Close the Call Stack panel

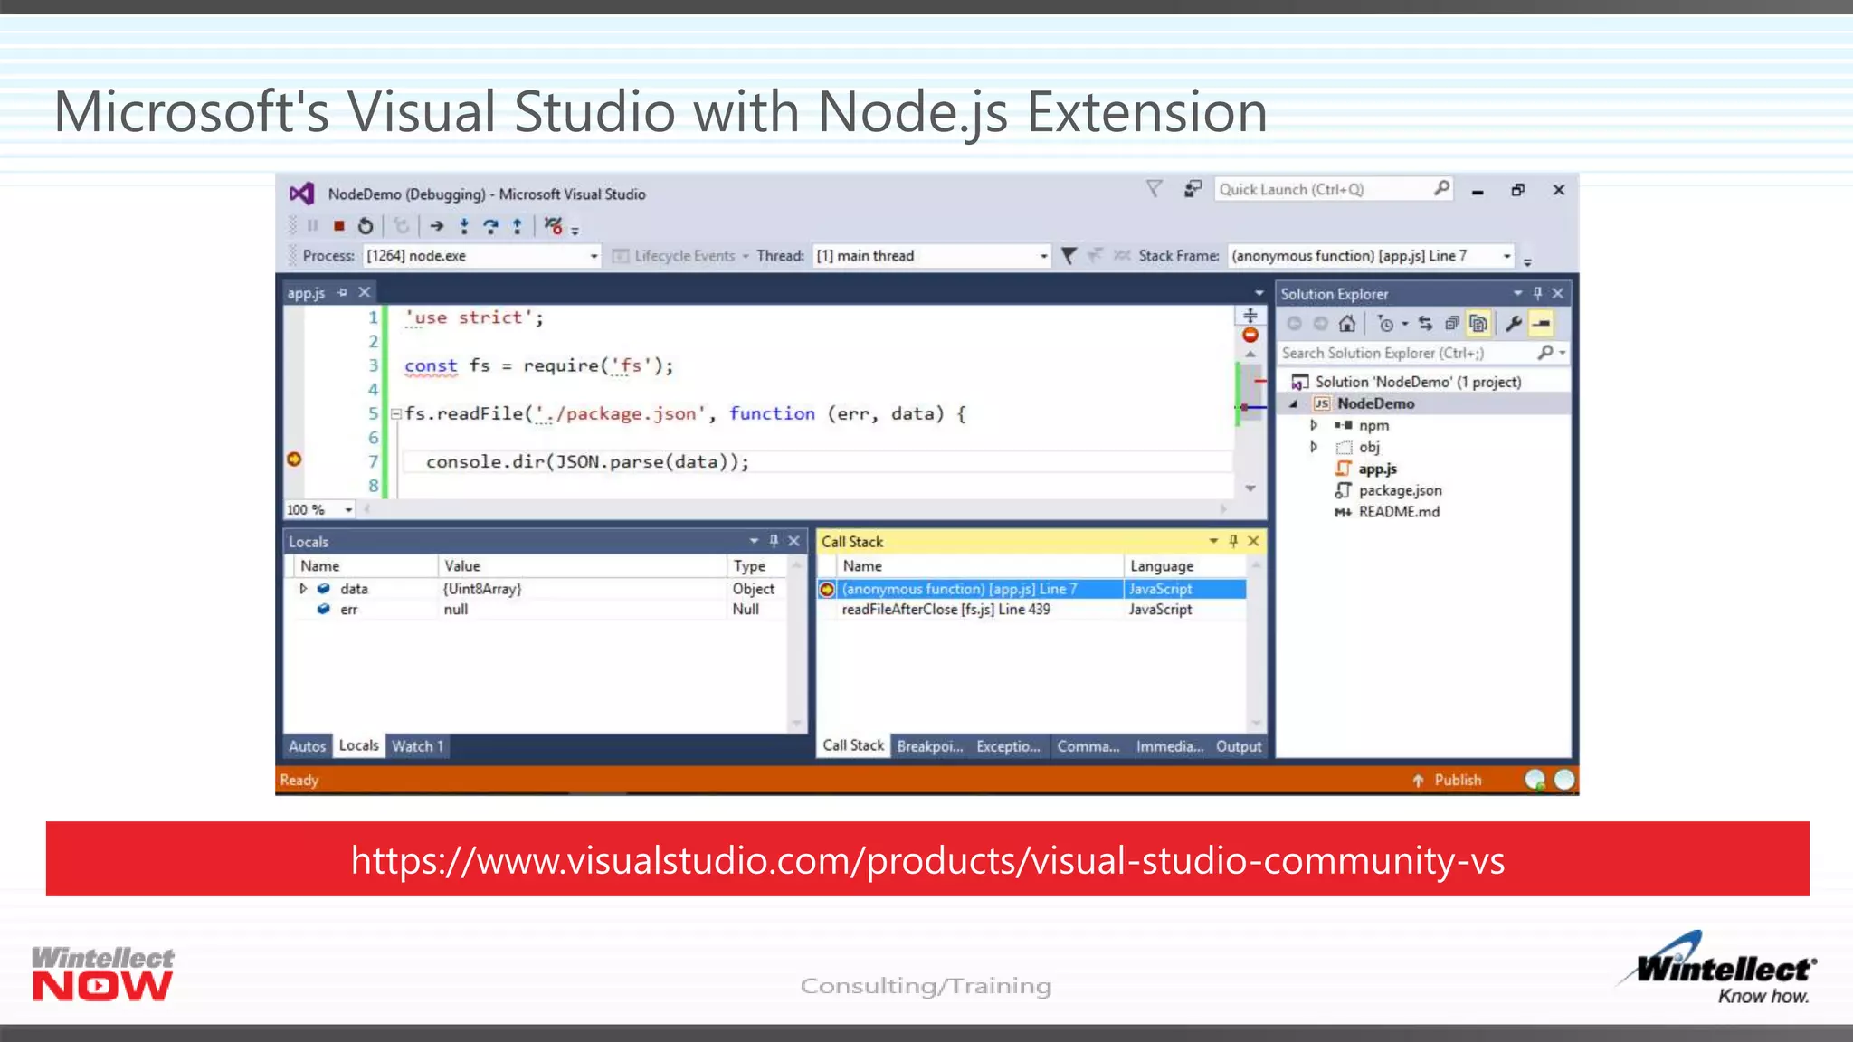tap(1253, 541)
